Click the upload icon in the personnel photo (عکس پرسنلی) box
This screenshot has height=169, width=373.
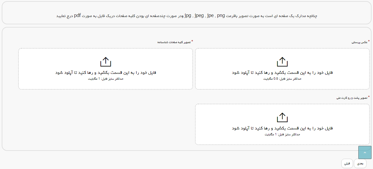coord(282,62)
